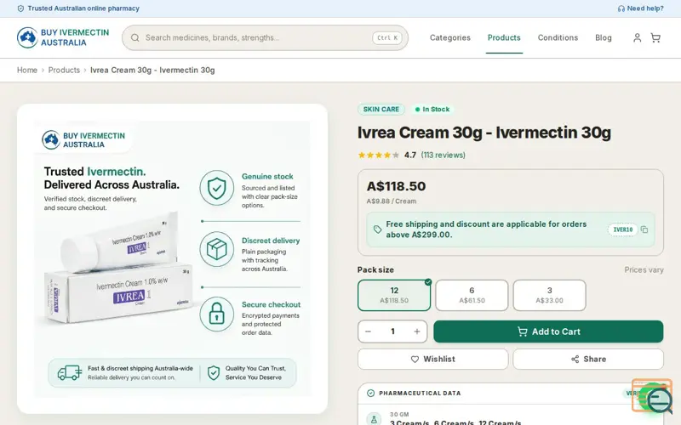Click Add to Cart button
This screenshot has height=425, width=681.
point(548,331)
